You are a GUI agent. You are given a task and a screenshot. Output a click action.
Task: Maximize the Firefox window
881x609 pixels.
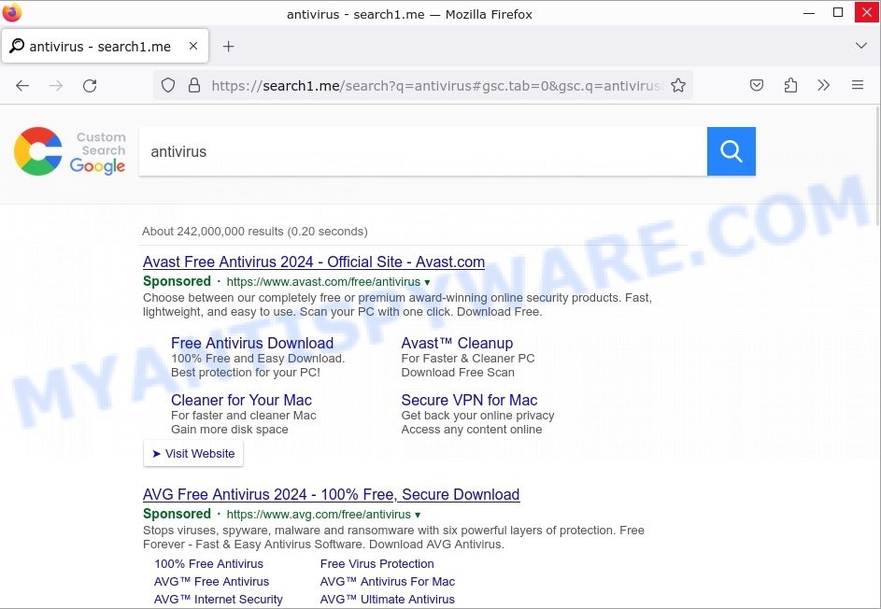[x=838, y=12]
